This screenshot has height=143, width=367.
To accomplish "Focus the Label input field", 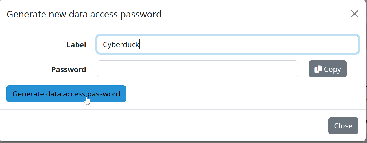I will pos(227,44).
